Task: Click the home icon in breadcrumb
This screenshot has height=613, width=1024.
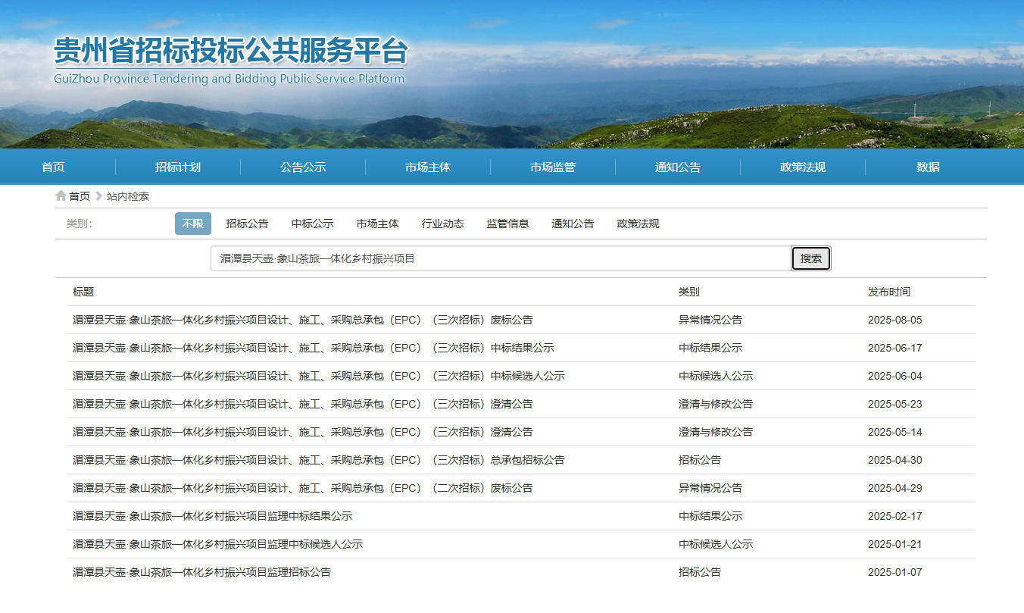Action: [61, 196]
